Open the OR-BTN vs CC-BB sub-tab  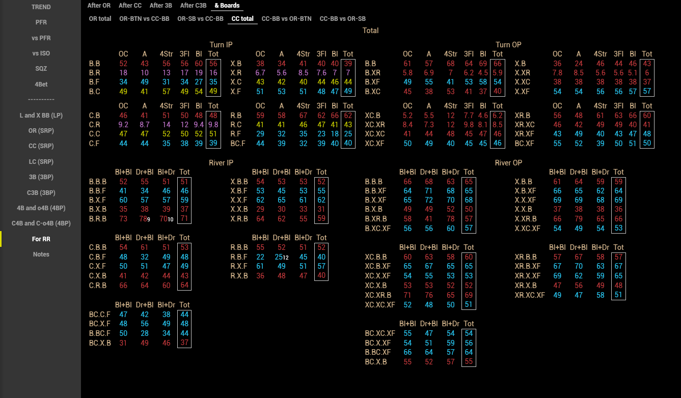coord(144,19)
